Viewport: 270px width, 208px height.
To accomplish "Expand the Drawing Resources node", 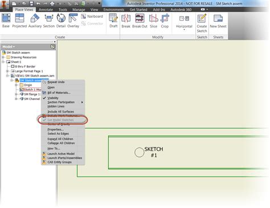I will (3, 57).
